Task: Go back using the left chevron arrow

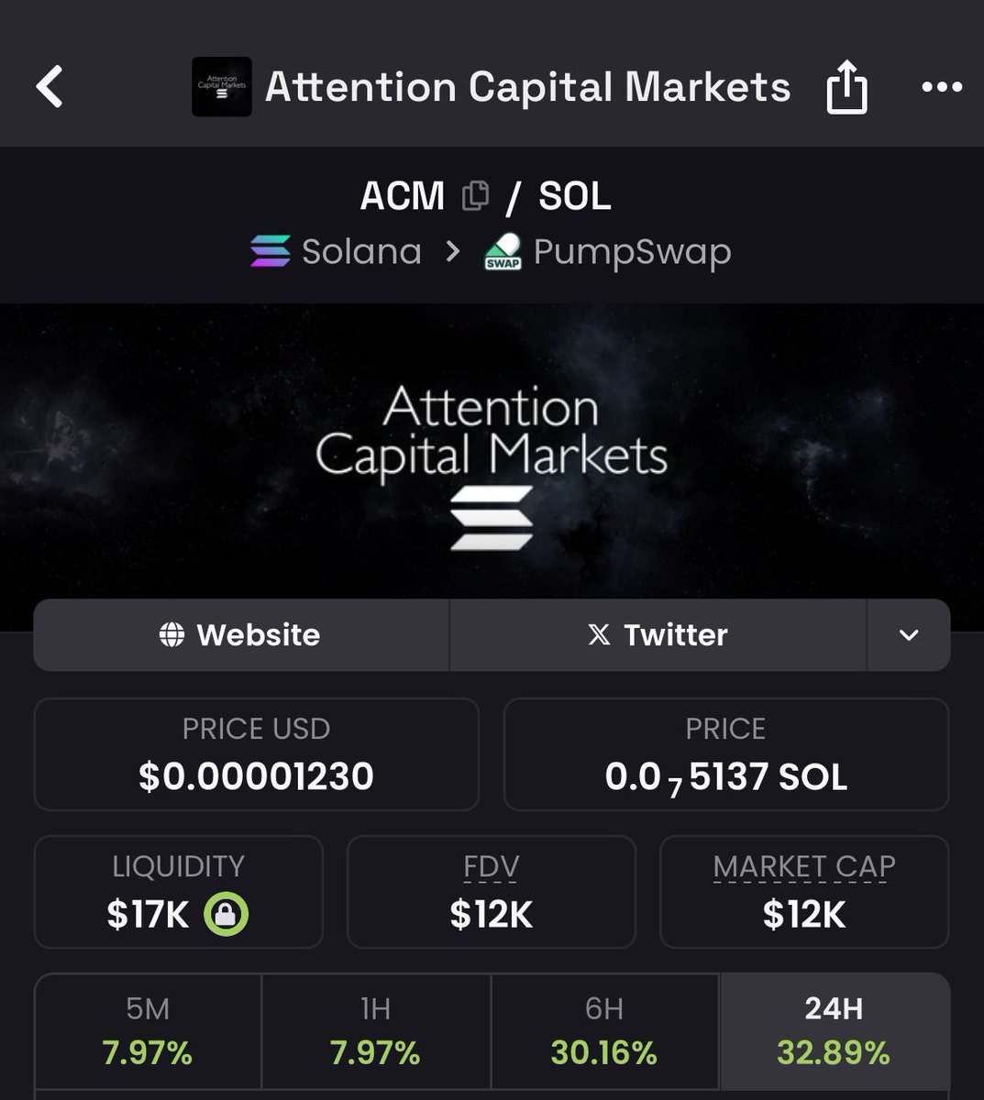Action: click(x=50, y=87)
